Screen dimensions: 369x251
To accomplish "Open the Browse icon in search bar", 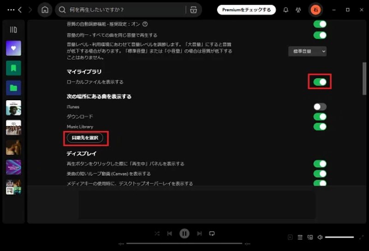I will (x=193, y=10).
